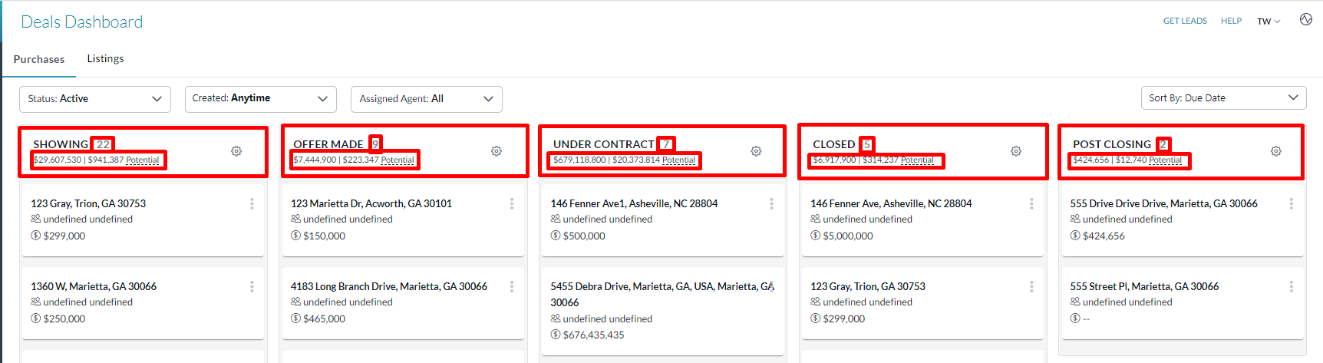This screenshot has height=363, width=1323.
Task: Click the HELP link
Action: click(1231, 21)
